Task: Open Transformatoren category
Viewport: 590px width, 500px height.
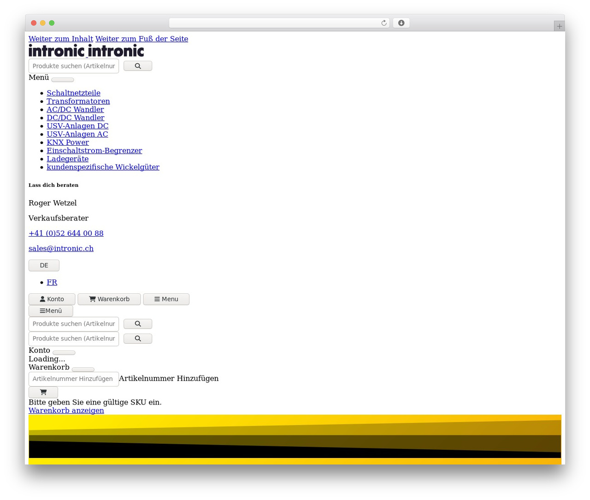Action: (x=78, y=101)
